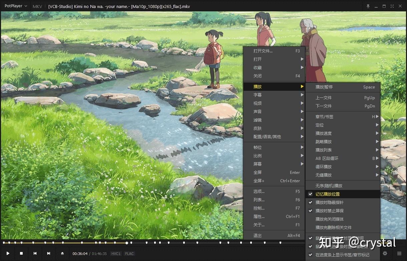Click the Eject/open file icon

click(x=62, y=254)
